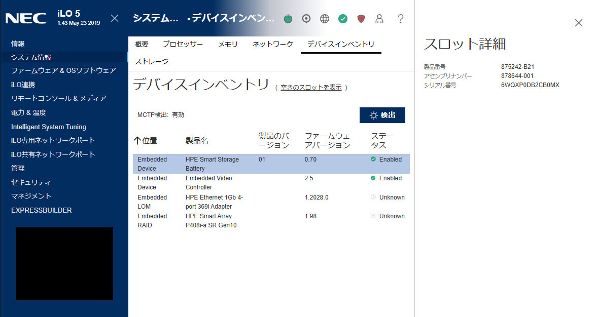Open the language globe icon
This screenshot has height=317, width=596.
coord(325,19)
